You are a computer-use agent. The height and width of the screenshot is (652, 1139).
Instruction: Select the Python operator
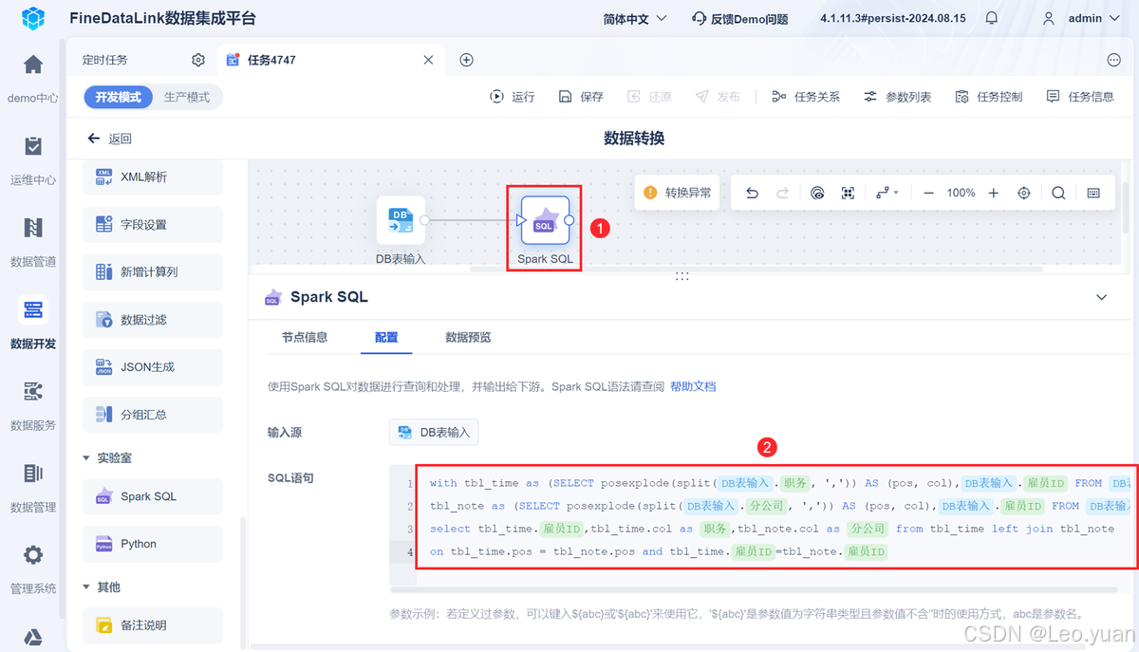[x=153, y=544]
